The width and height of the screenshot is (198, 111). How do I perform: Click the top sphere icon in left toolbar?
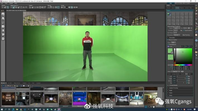3,14
